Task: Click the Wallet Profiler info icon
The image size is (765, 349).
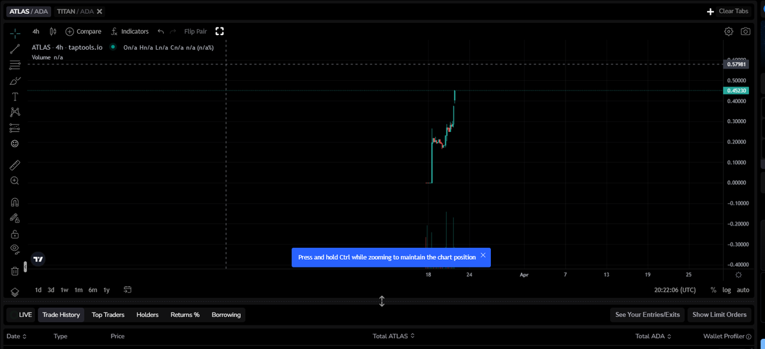Action: [748, 336]
